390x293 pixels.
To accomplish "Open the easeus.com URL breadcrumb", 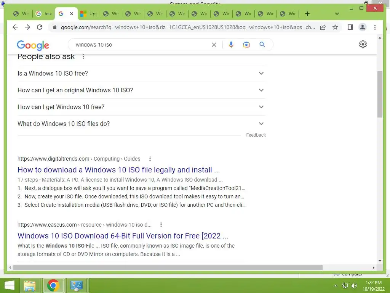I will 84,225.
